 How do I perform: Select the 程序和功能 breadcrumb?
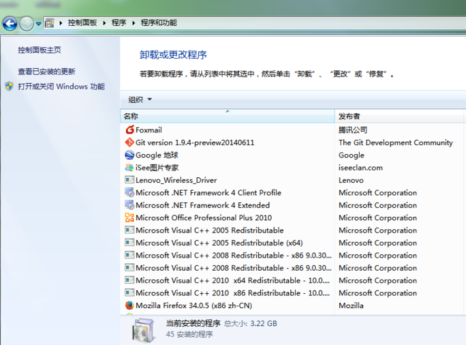point(159,23)
